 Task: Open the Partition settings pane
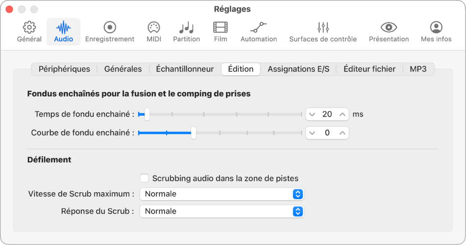click(x=186, y=31)
